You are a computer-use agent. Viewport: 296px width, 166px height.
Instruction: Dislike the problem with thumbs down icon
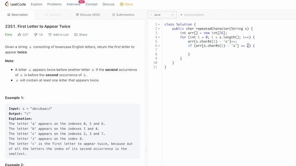[36, 35]
